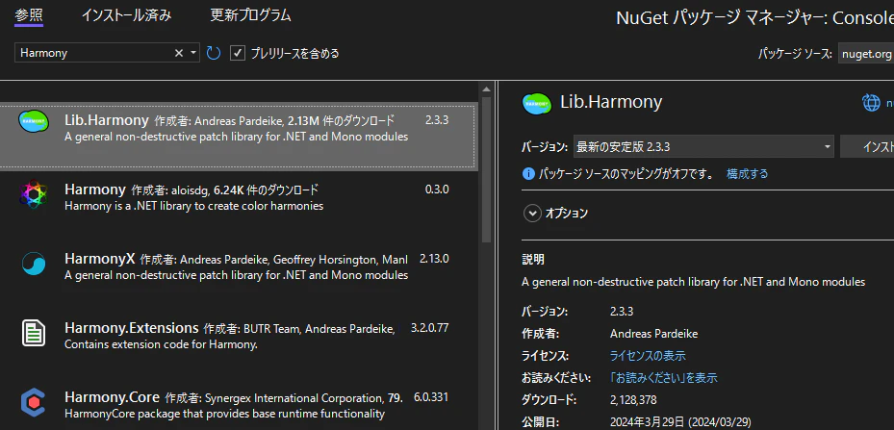Viewport: 894px width, 430px height.
Task: Click the HarmonyX package icon
Action: (34, 264)
